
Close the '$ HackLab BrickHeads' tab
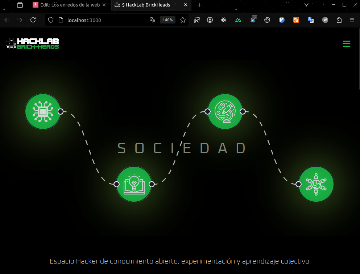[x=186, y=5]
